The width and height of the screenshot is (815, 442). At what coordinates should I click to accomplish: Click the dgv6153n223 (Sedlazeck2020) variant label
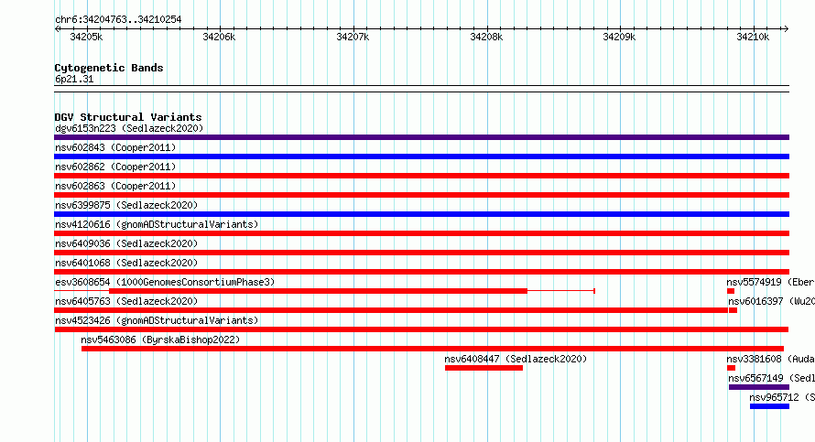tap(129, 128)
